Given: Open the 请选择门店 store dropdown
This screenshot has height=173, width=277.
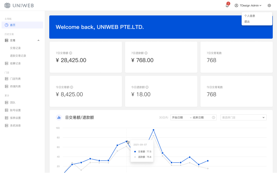Looking at the screenshot, I should point(244,117).
